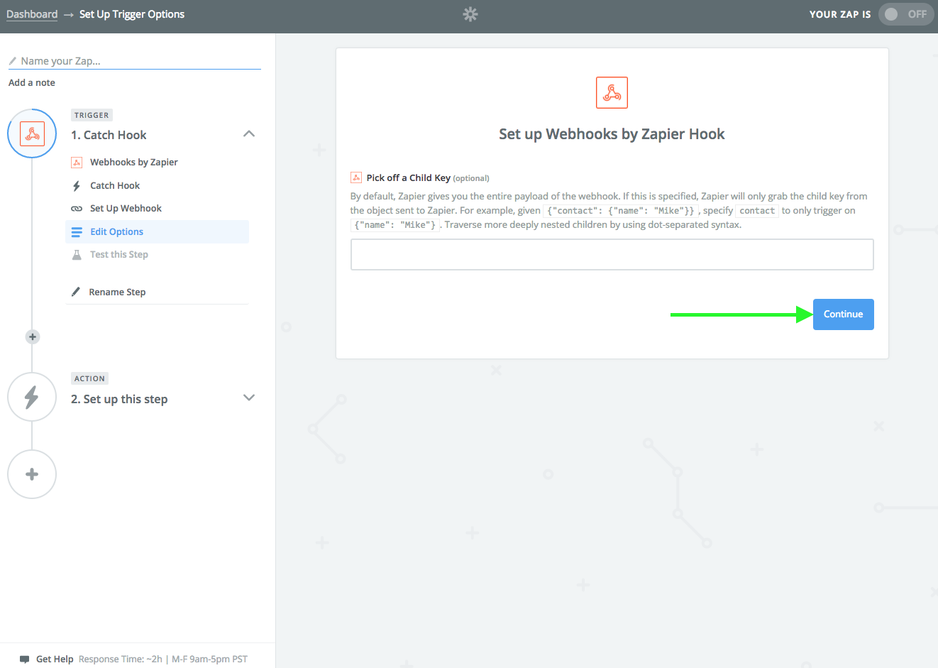Click the Pick off a Child Key input box
The width and height of the screenshot is (938, 668).
click(612, 255)
